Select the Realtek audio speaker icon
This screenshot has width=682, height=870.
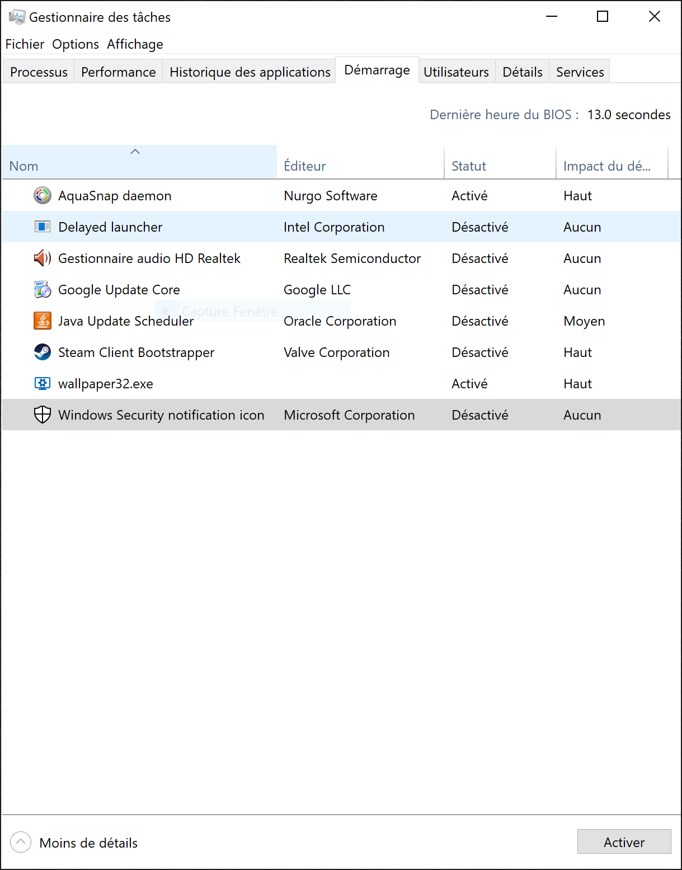pyautogui.click(x=43, y=258)
